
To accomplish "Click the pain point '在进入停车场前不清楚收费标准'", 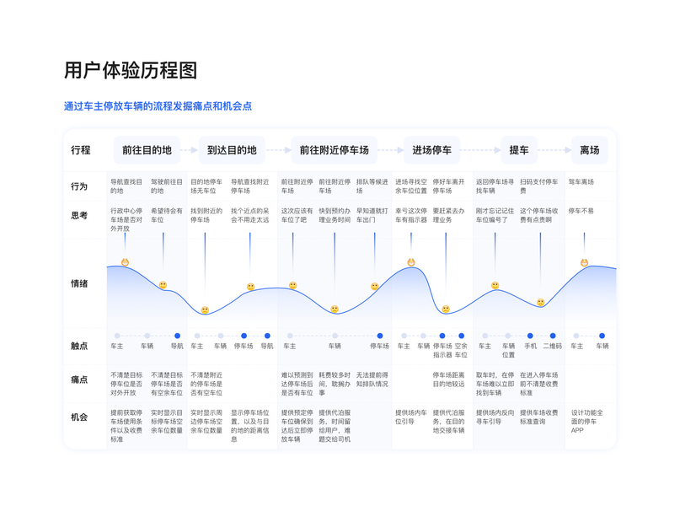I will [x=539, y=384].
